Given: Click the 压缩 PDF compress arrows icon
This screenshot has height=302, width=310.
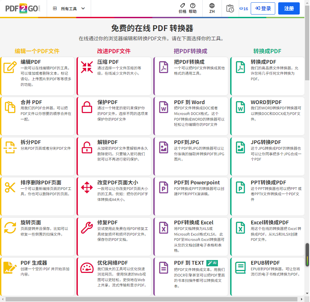Looking at the screenshot, I should click(87, 67).
